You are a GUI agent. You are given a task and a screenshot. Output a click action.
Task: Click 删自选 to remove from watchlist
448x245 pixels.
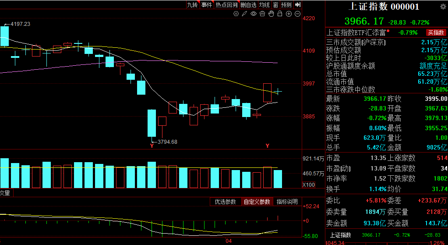(248, 5)
